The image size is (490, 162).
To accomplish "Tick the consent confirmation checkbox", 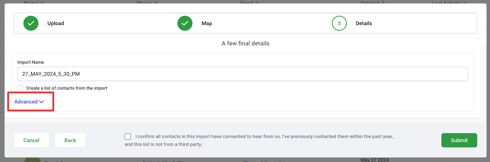I will coord(128,136).
